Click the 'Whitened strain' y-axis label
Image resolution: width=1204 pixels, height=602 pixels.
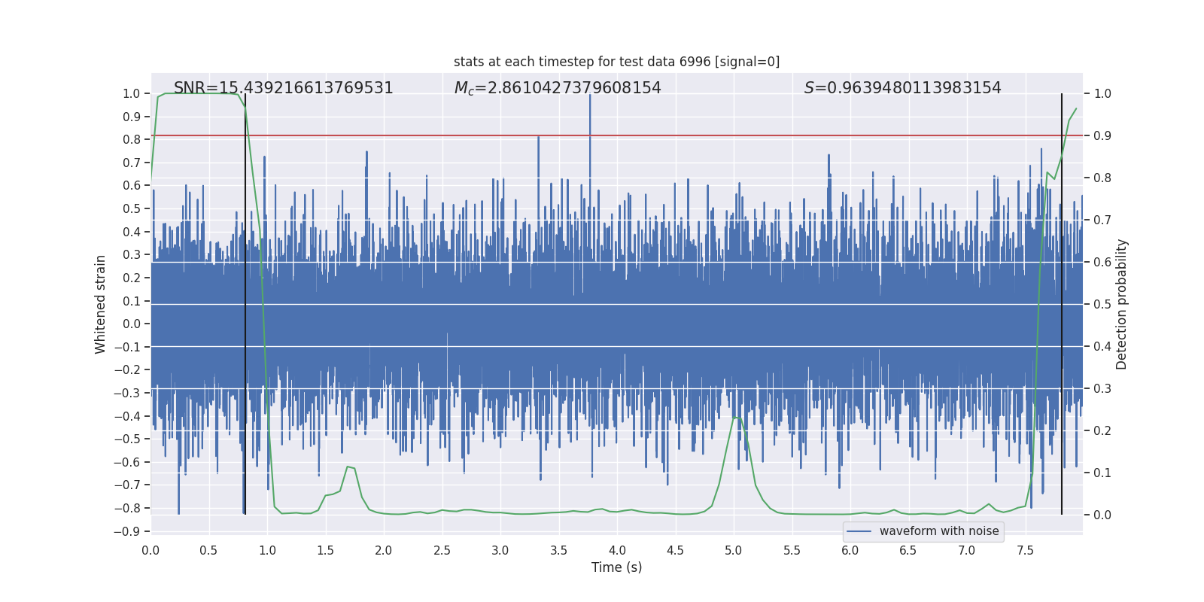(x=100, y=305)
